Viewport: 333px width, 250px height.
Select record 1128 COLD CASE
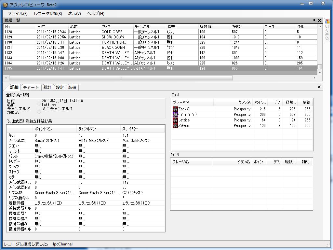pos(160,32)
